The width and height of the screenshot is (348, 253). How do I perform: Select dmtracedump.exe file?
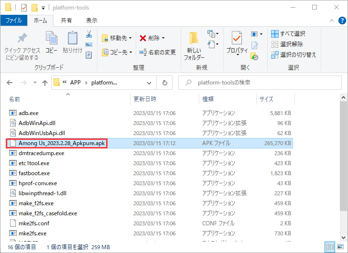[x=150, y=153]
